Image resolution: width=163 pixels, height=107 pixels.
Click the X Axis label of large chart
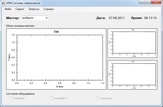[x=60, y=86]
